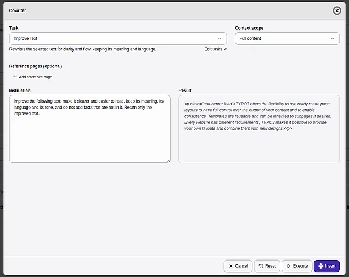Viewport: 349px width, 277px height.
Task: Open the Task dropdown showing Improve Text
Action: [118, 38]
